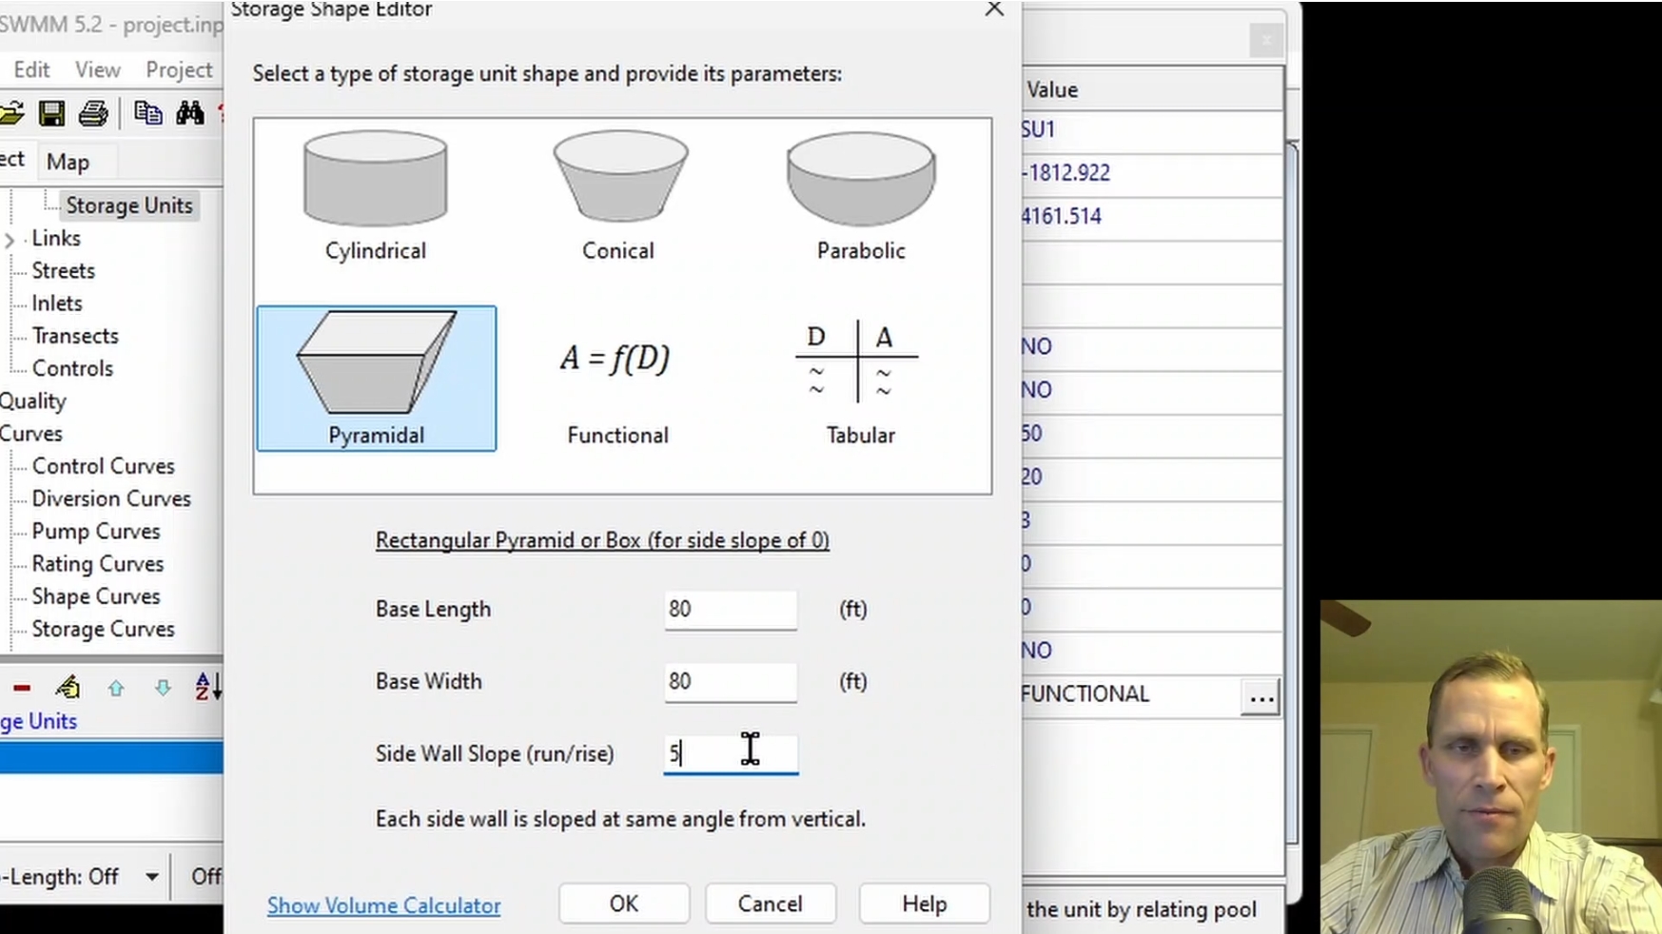Screen dimensions: 1662x934
Task: Open the Edit menu
Action: 31,69
